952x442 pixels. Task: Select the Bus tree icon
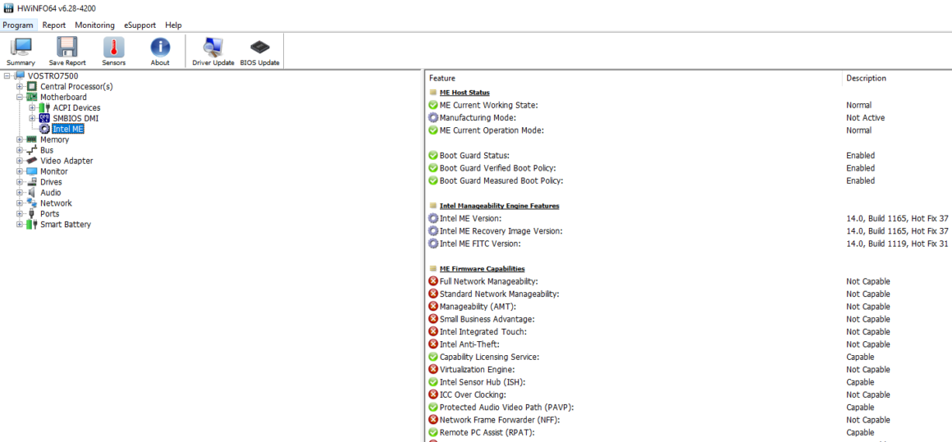[31, 150]
